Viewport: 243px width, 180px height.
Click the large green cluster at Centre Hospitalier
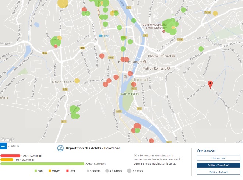click(x=170, y=26)
